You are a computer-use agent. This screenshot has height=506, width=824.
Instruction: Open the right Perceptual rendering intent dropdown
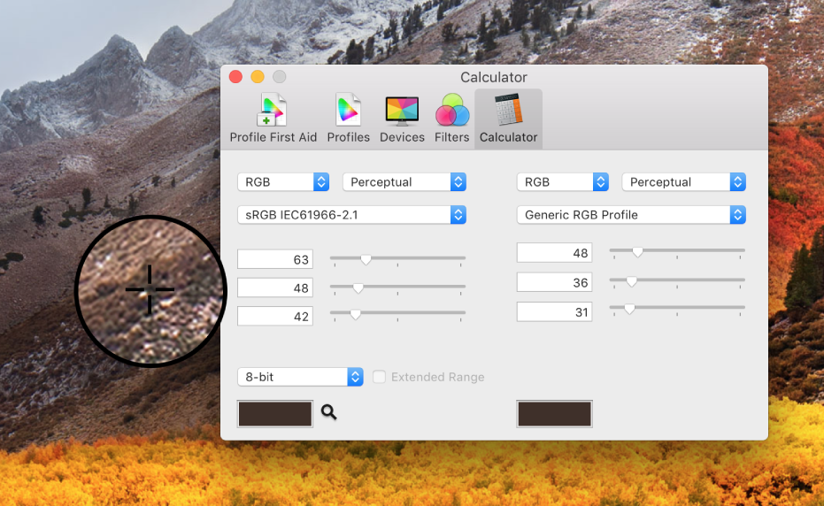pos(683,182)
